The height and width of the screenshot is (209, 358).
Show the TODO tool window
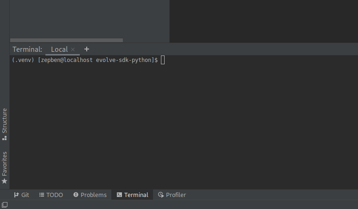tap(54, 195)
